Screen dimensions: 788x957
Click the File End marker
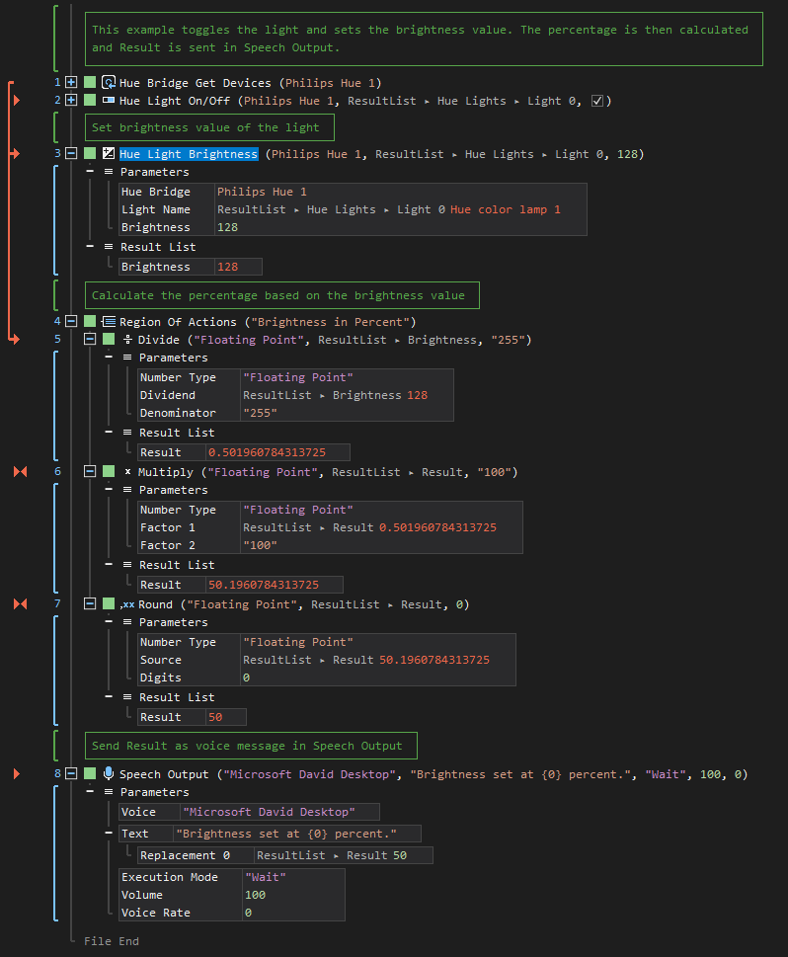pos(112,941)
